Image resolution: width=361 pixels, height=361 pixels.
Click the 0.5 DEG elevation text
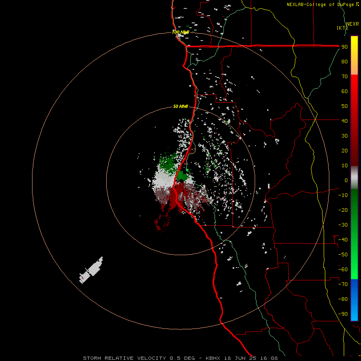(182, 358)
